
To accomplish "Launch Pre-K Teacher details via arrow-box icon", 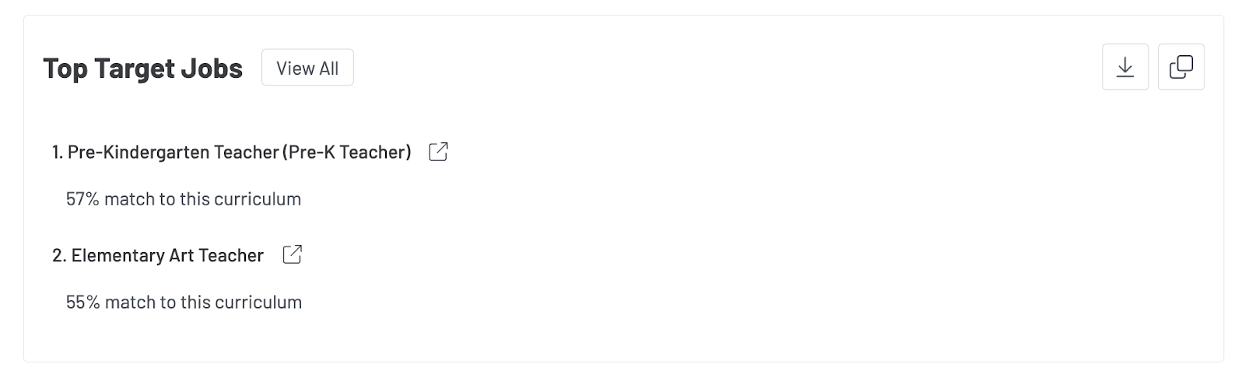I will point(439,152).
